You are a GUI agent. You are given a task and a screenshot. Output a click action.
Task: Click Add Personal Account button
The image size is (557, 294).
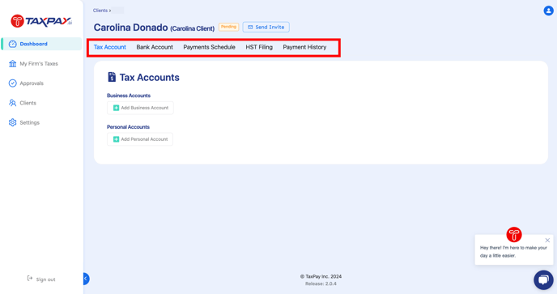pyautogui.click(x=140, y=139)
